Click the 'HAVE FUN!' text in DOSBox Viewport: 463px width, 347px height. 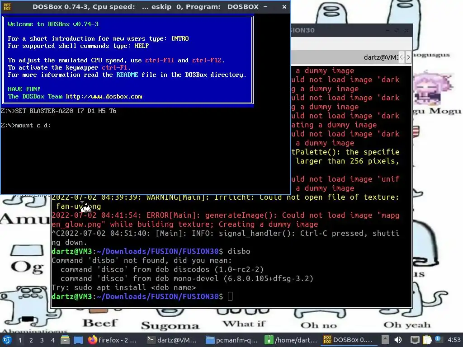[24, 89]
